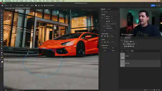This screenshot has width=162, height=91.
Task: Select the Zoom tool in the toolbar
Action: click(2, 55)
